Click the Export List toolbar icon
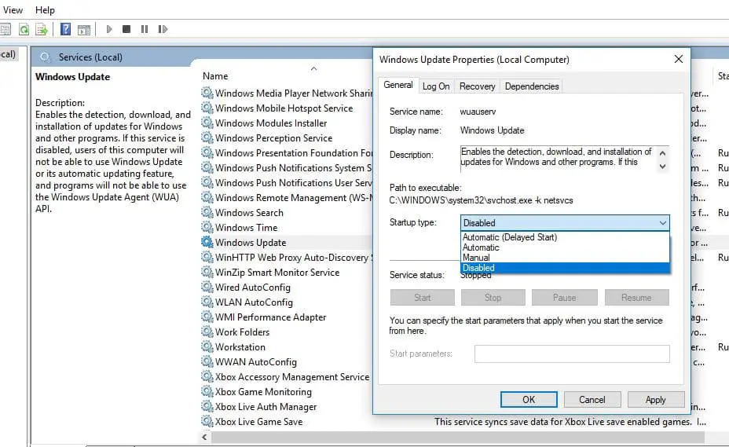The image size is (729, 447). (x=41, y=29)
